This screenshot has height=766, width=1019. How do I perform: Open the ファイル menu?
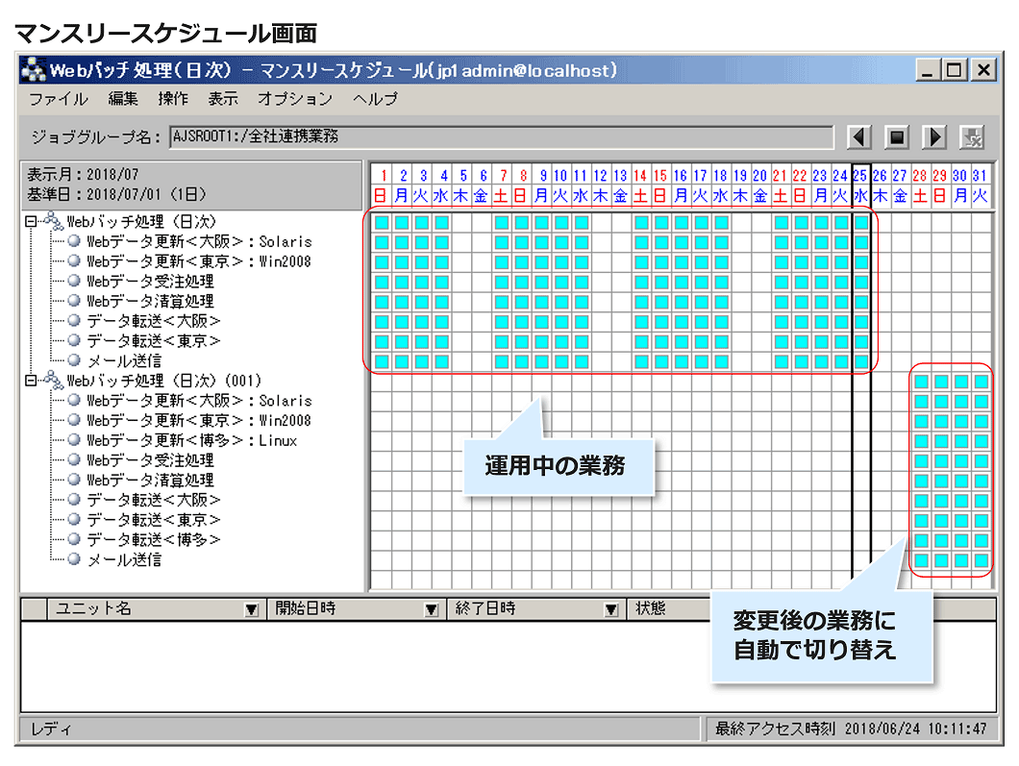click(58, 99)
